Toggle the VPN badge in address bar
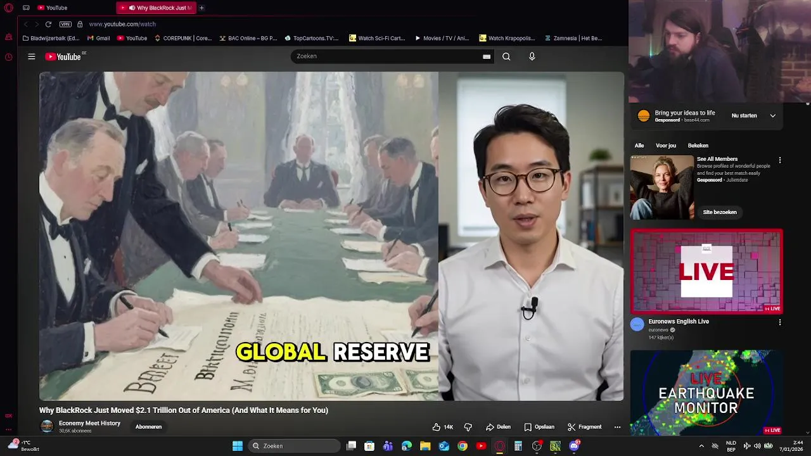811x456 pixels. click(65, 24)
